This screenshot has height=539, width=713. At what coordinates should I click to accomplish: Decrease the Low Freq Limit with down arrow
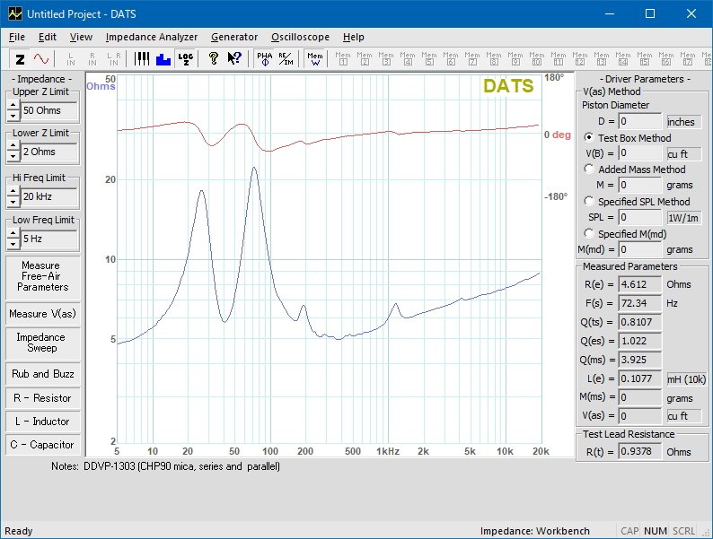pyautogui.click(x=13, y=244)
